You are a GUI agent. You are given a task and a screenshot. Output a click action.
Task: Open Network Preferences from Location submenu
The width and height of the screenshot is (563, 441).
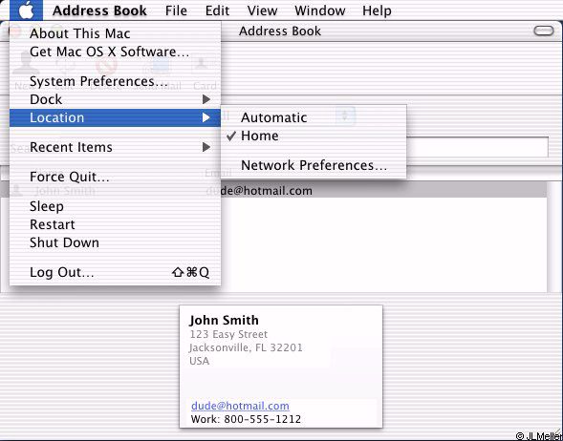(x=314, y=165)
